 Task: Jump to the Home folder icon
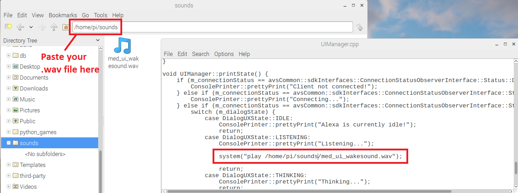65,27
